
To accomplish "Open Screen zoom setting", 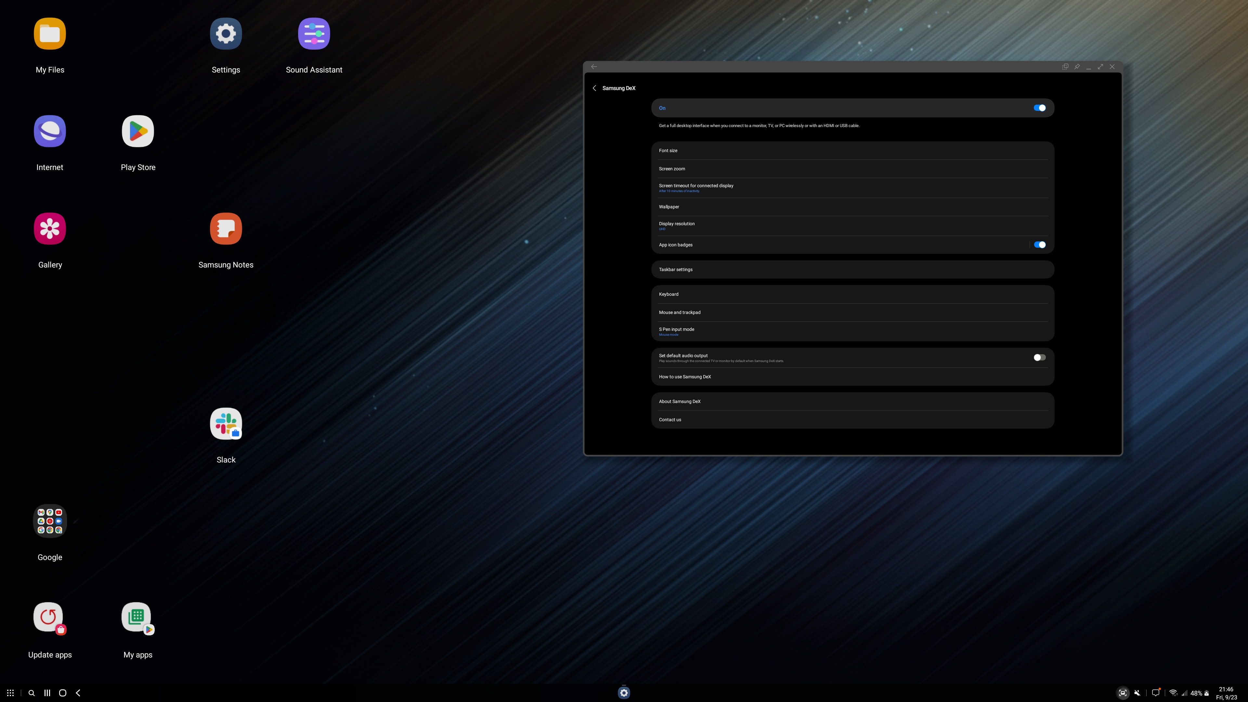I will [x=853, y=169].
